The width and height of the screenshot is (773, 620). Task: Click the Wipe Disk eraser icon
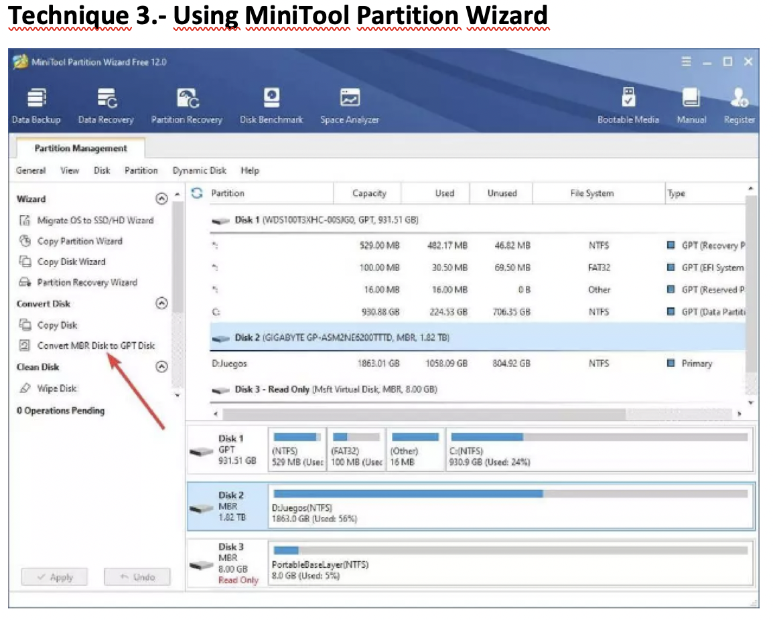pyautogui.click(x=25, y=388)
